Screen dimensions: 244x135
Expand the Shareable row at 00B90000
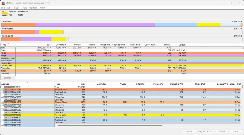tap(2, 105)
